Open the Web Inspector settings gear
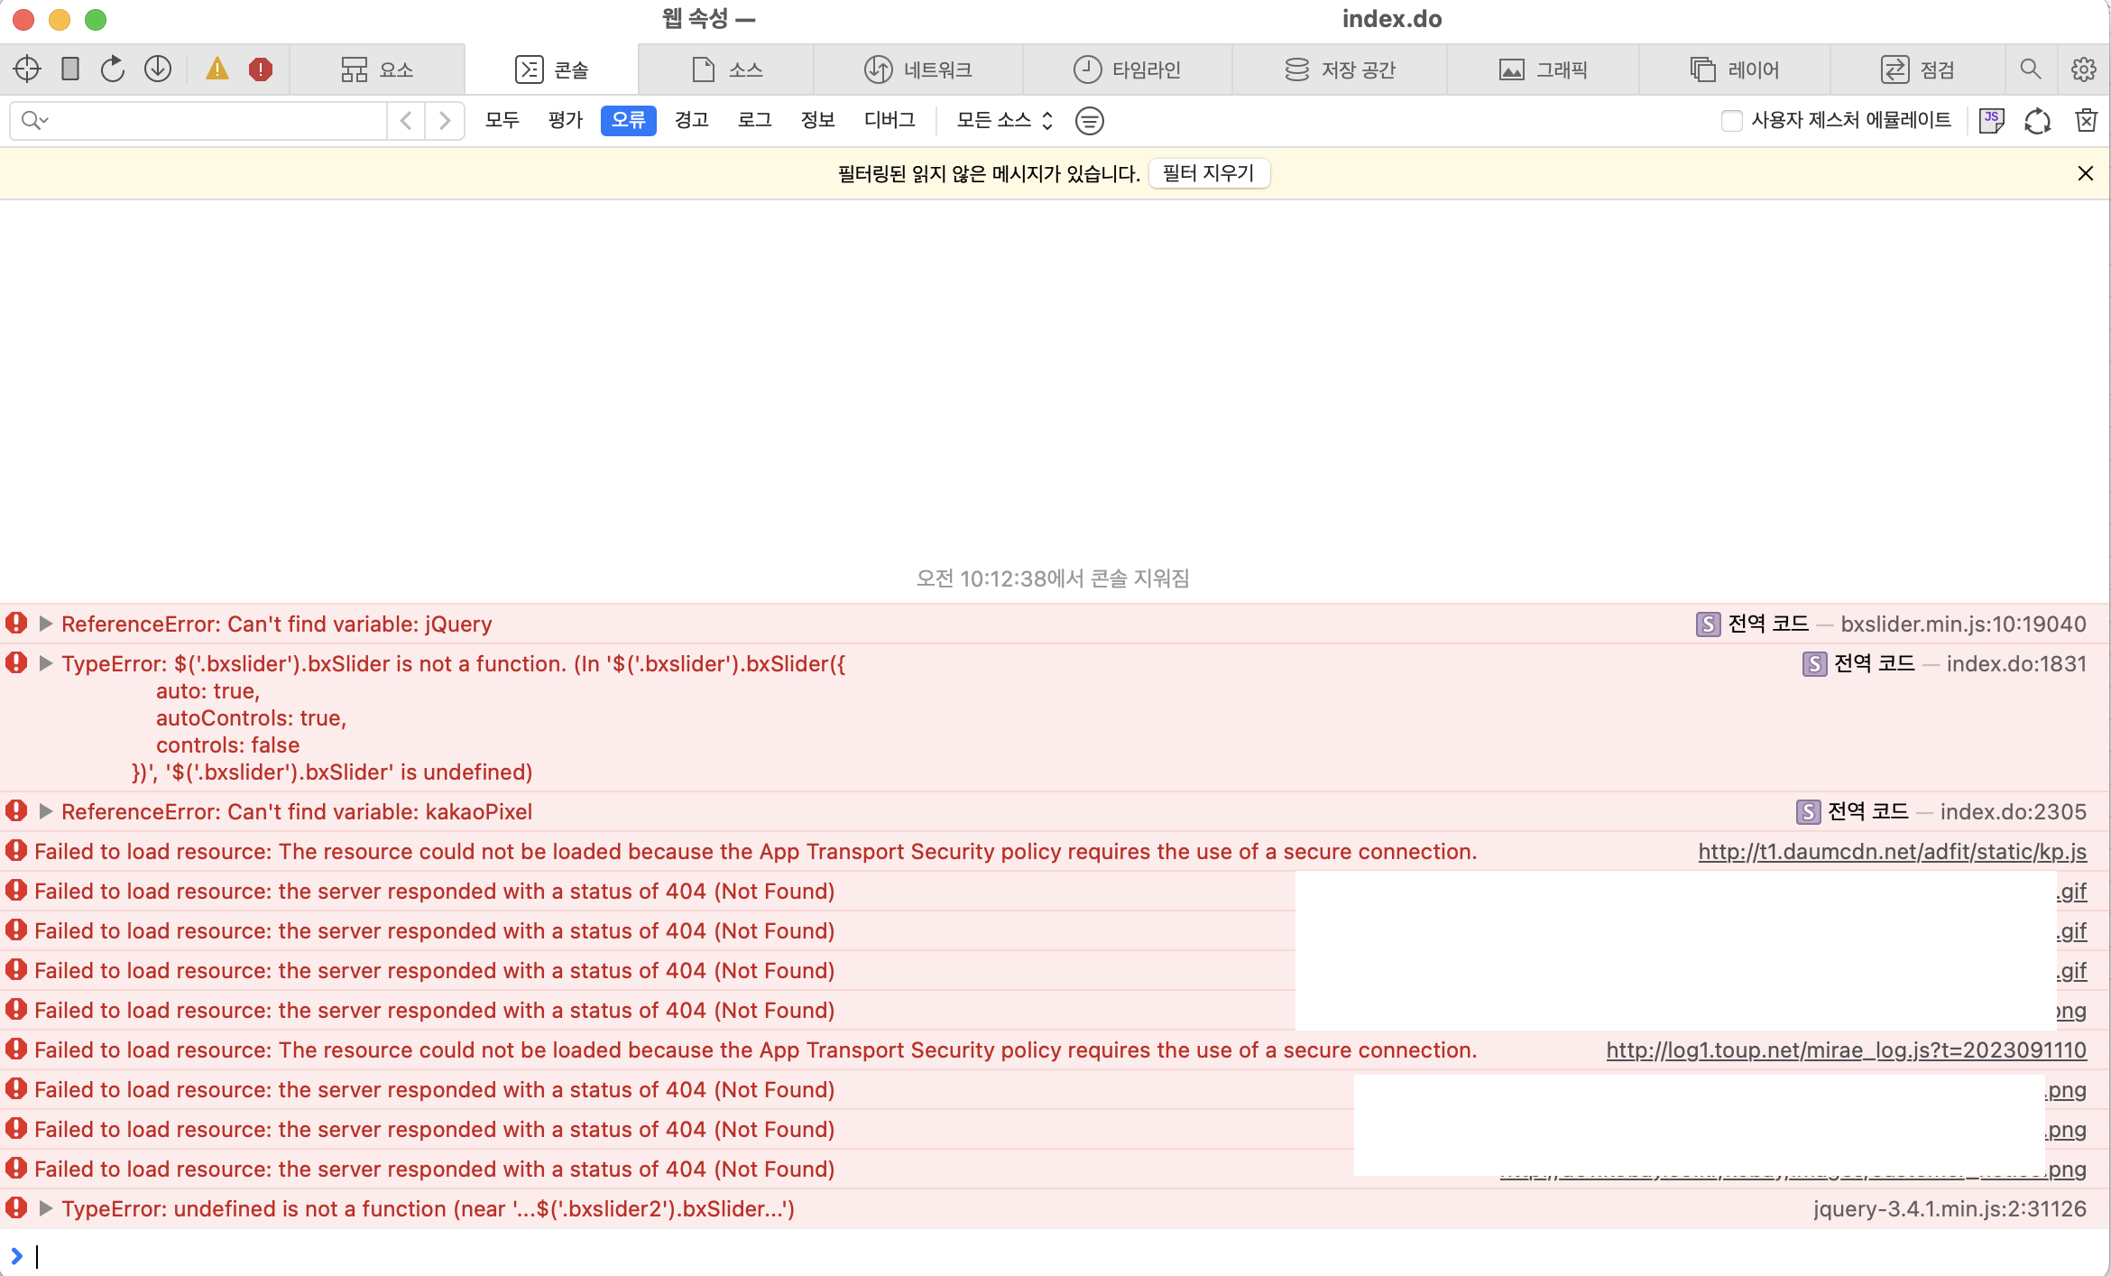The image size is (2111, 1276). [2083, 69]
